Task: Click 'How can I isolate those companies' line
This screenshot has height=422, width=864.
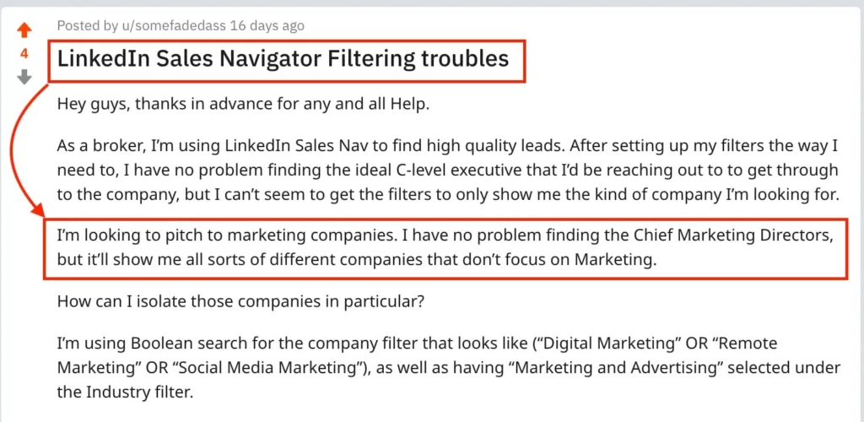Action: [240, 302]
